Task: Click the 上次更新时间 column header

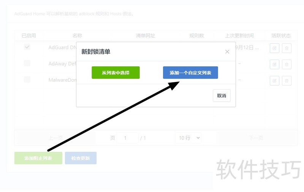Action: pos(239,36)
